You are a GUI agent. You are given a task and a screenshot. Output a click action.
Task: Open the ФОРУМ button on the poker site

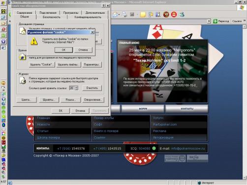click(143, 109)
